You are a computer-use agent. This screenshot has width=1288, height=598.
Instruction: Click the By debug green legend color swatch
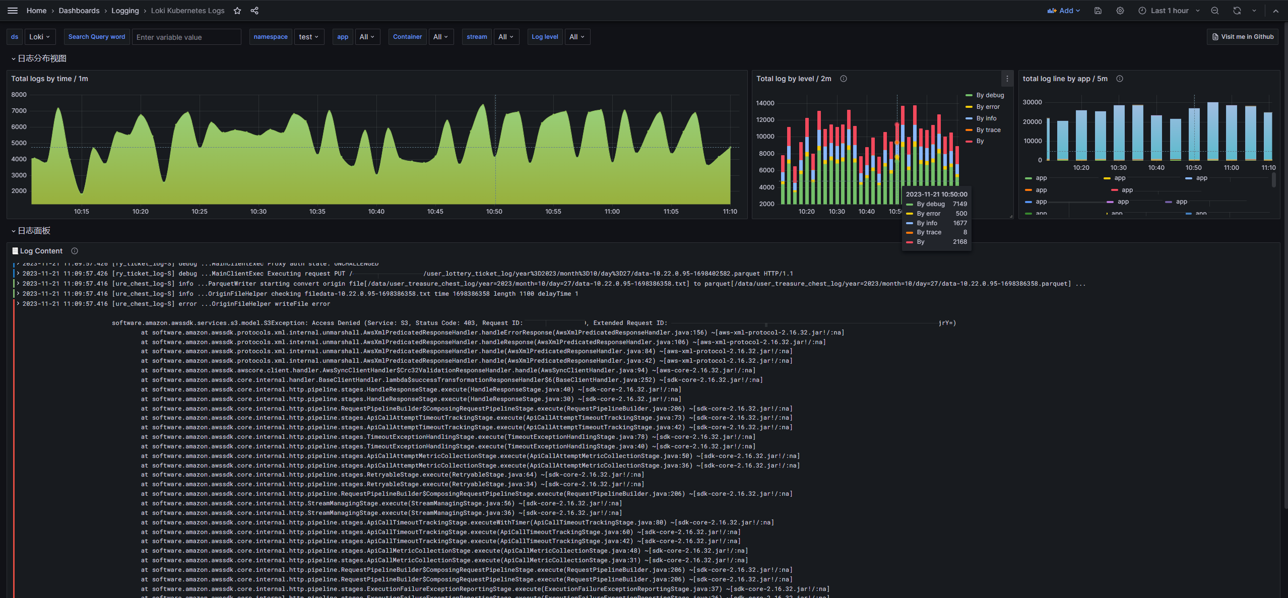click(x=969, y=95)
